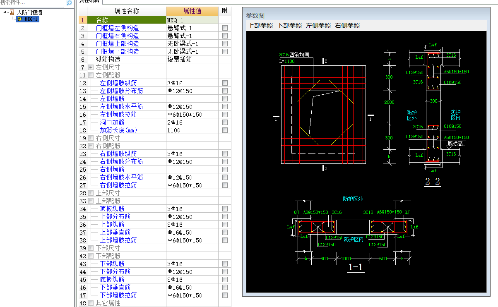Image resolution: width=498 pixels, height=307 pixels.
Task: Focus the component search field
Action: tap(32, 3)
